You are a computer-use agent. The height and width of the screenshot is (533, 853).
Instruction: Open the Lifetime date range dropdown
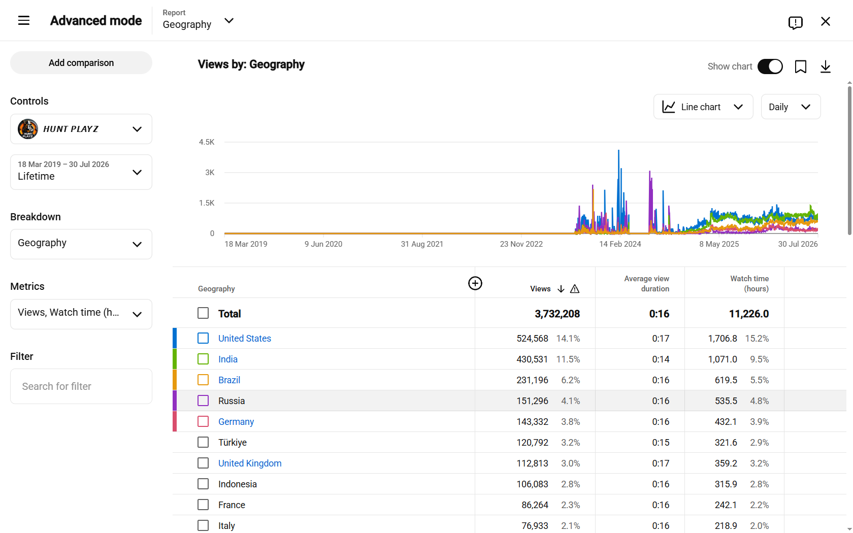coord(81,172)
